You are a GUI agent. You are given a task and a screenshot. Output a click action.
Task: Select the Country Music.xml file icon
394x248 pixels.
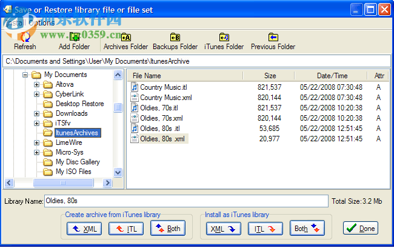click(135, 97)
